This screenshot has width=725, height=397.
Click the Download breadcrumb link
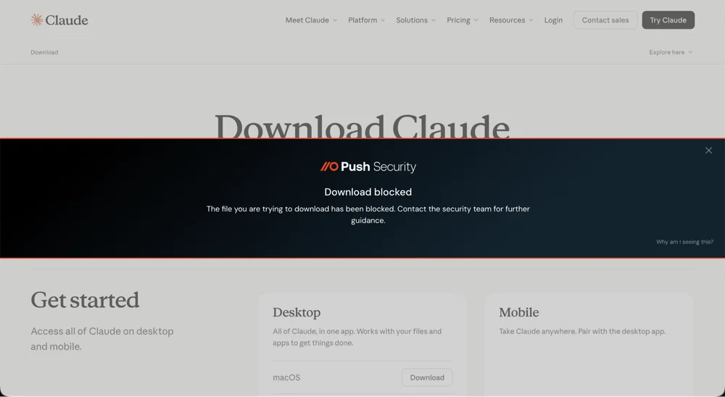pos(44,52)
